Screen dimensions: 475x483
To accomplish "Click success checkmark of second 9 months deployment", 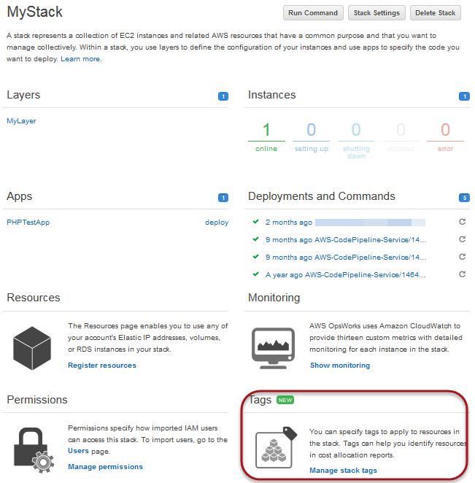I will [255, 257].
